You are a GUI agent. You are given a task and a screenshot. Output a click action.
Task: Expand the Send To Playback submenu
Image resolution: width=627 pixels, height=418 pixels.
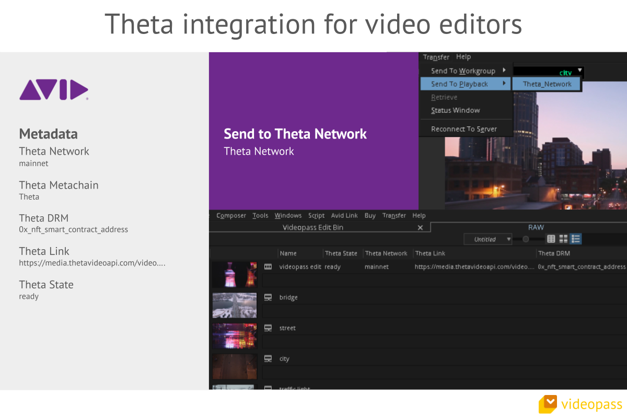point(466,84)
